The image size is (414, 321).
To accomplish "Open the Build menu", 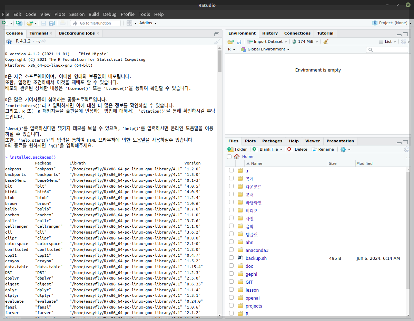I will 93,14.
